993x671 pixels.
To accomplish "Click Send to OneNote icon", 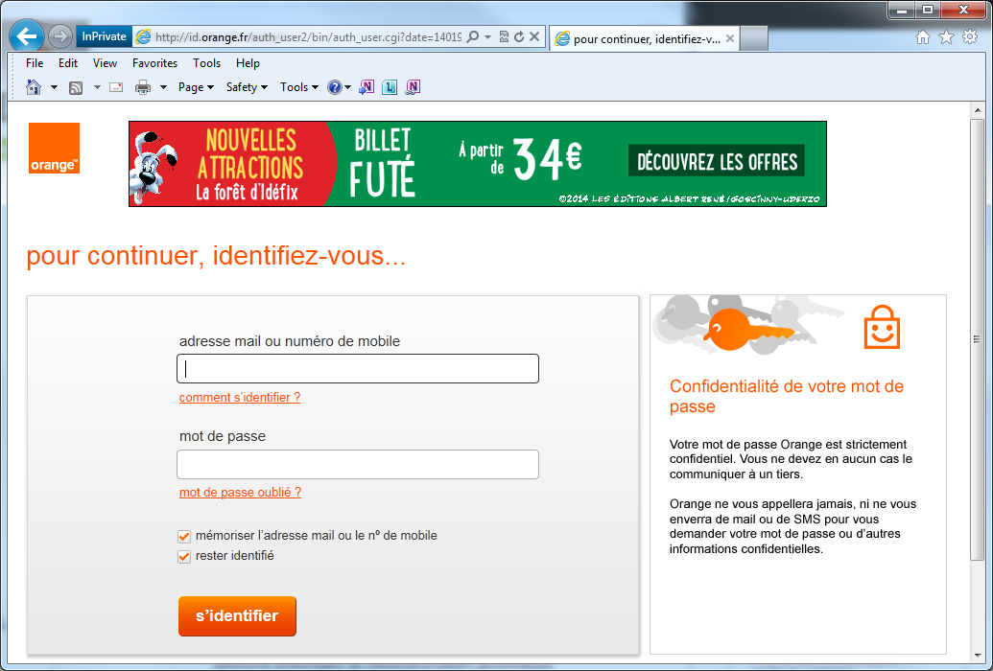I will (366, 87).
